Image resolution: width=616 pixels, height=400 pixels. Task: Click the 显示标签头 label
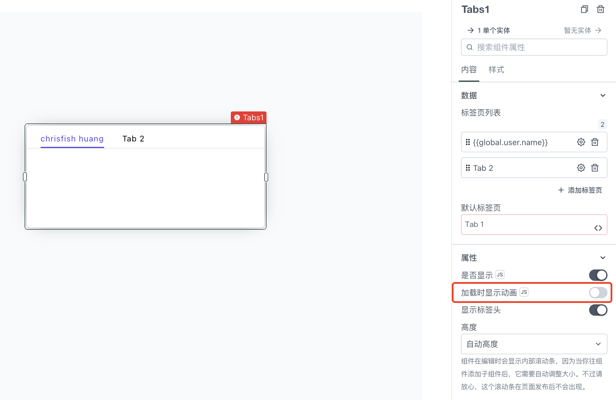point(481,310)
